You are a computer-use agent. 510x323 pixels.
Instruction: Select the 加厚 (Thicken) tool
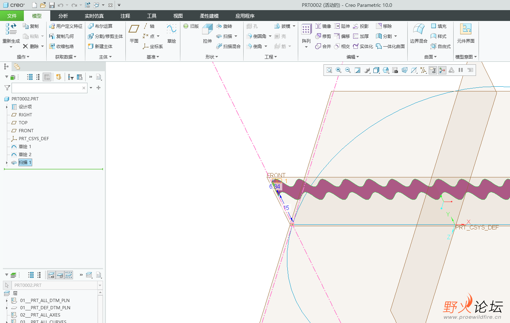361,36
